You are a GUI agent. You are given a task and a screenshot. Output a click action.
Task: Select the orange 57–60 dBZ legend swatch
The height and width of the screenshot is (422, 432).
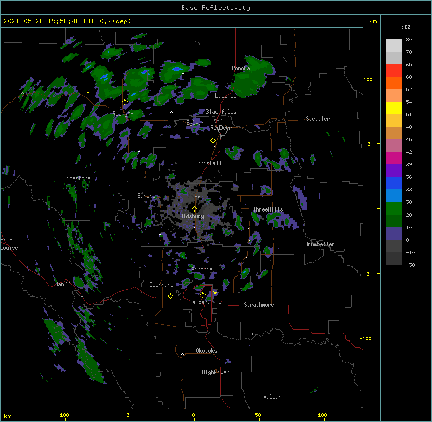tap(394, 83)
